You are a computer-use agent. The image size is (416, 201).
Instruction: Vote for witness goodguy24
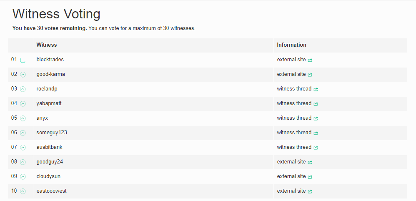click(23, 162)
